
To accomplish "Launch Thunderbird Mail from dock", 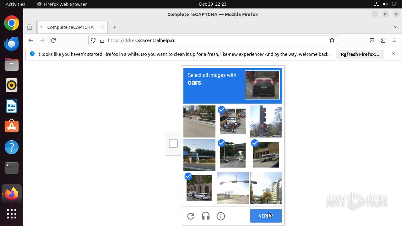I will click(12, 44).
